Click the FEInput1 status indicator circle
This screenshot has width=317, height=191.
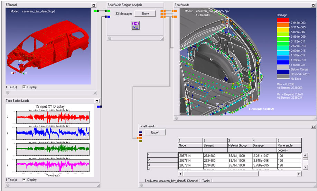click(8, 93)
